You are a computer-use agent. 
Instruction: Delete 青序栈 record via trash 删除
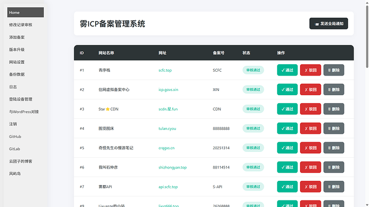[334, 70]
